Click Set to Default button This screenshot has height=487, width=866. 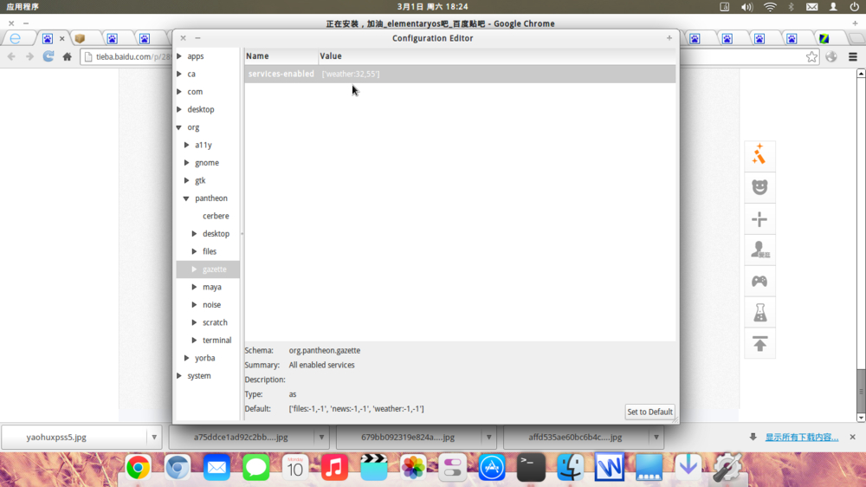click(x=649, y=412)
